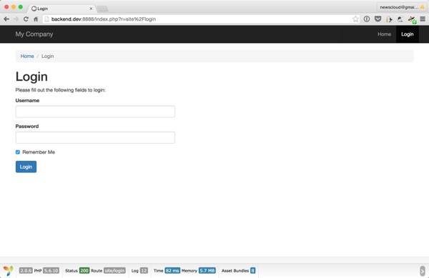Click the browser address bar URL

coord(104,19)
